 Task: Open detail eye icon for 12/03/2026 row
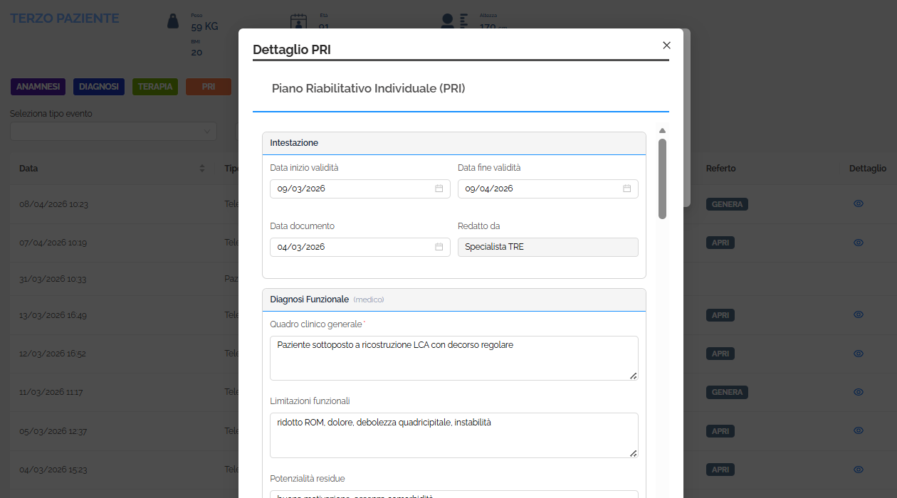point(858,354)
